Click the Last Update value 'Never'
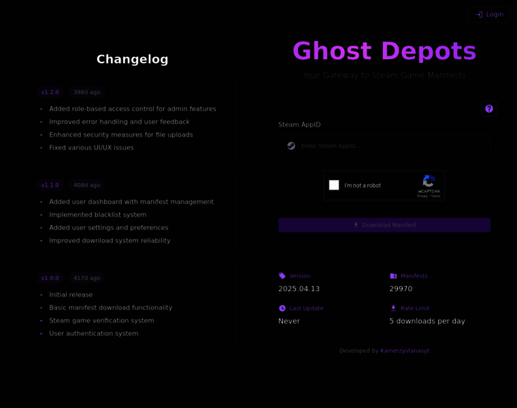Image resolution: width=517 pixels, height=408 pixels. [289, 321]
